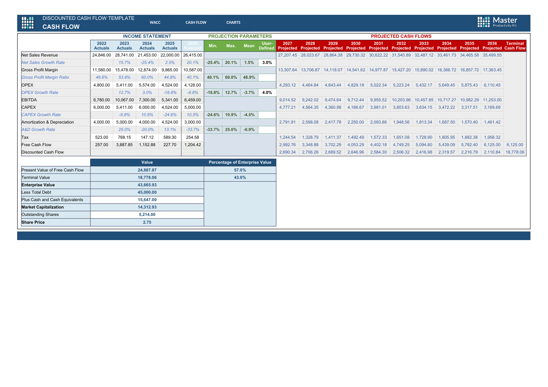This screenshot has height=387, width=548.
Task: Select the Gross Profit Margin mean 48.9%
Action: coord(249,78)
